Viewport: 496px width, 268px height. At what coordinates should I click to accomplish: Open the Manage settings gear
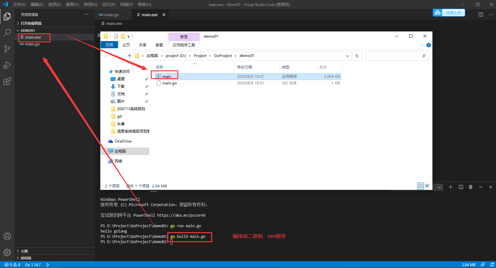click(7, 252)
